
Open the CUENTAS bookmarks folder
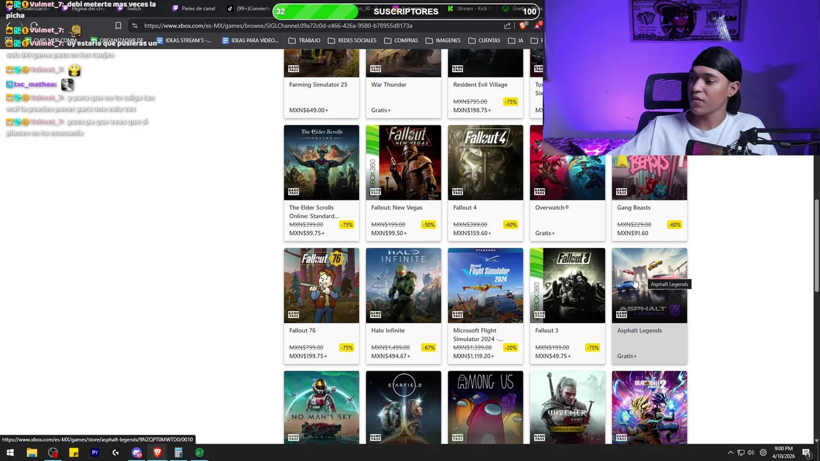pos(484,40)
